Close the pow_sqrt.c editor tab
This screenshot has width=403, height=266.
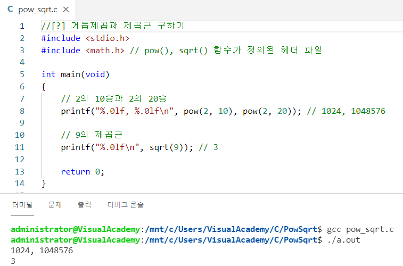(65, 10)
